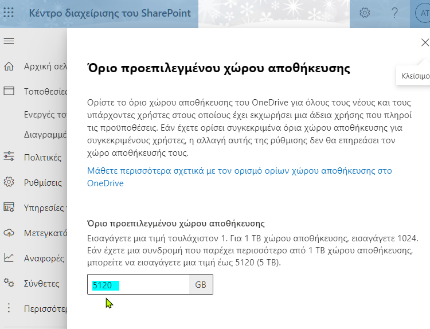The height and width of the screenshot is (329, 430).
Task: Click the Πολιτικές sliders icon
Action: click(9, 156)
